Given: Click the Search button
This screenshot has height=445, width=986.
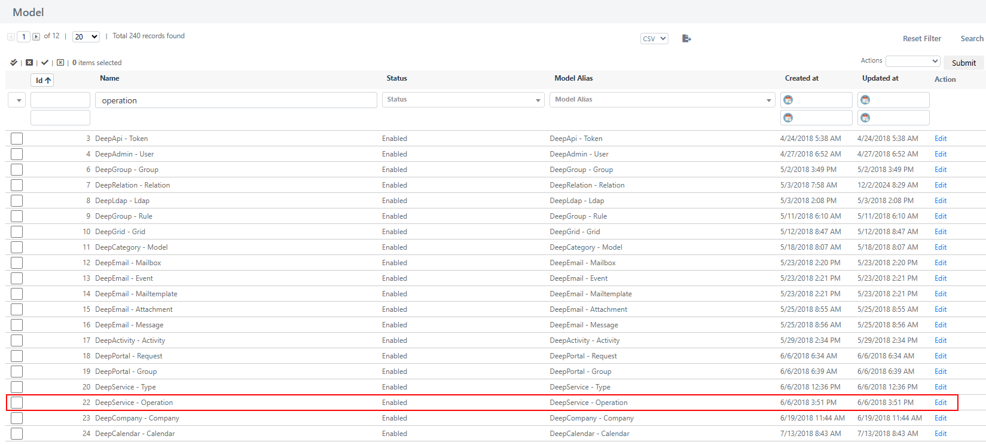Looking at the screenshot, I should point(972,38).
